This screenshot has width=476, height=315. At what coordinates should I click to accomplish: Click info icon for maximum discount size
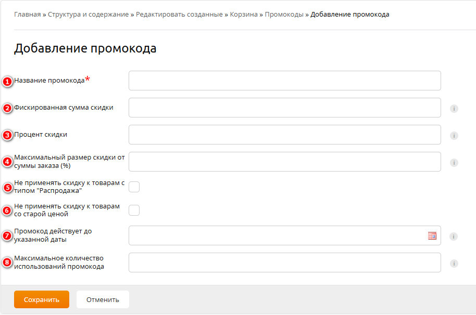point(454,163)
